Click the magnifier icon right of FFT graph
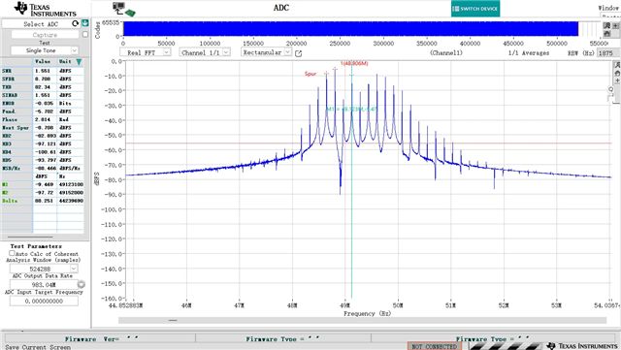 [610, 90]
